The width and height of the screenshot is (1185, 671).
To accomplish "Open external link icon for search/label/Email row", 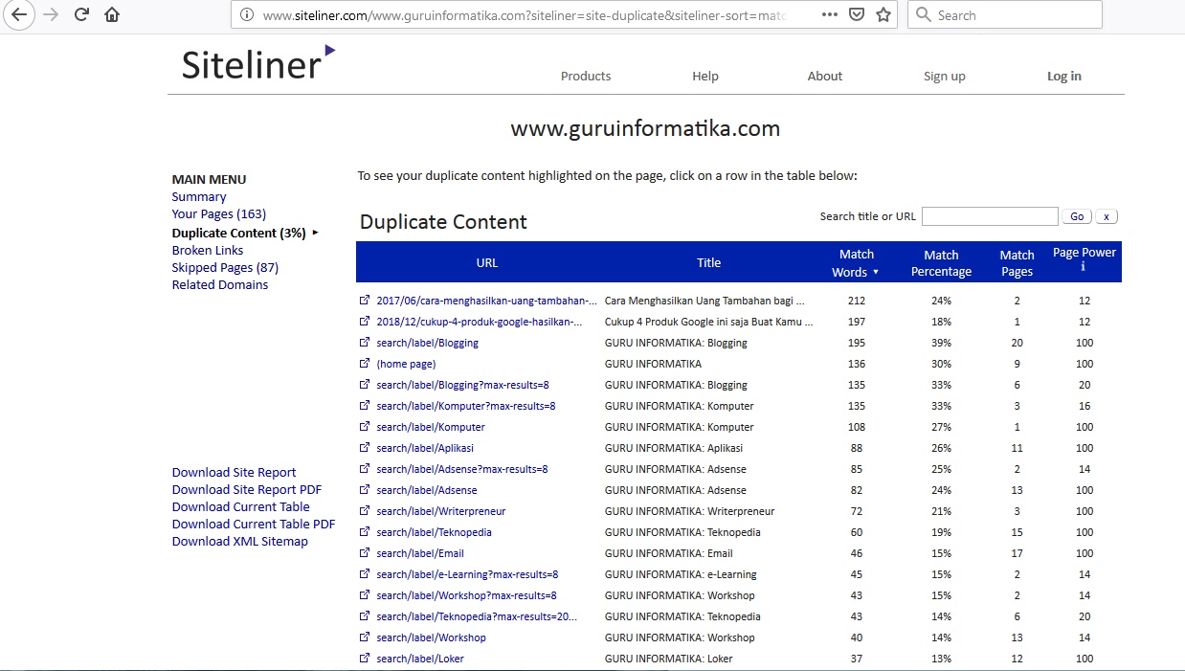I will [364, 552].
